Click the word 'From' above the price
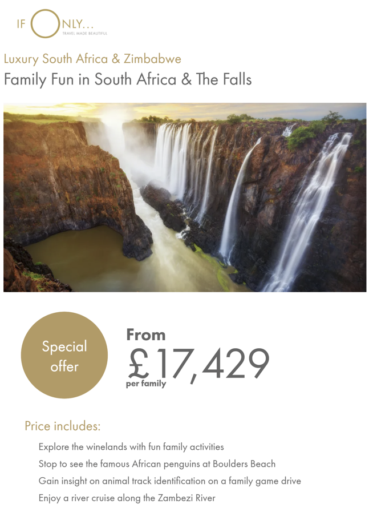Image resolution: width=369 pixels, height=516 pixels. [146, 334]
